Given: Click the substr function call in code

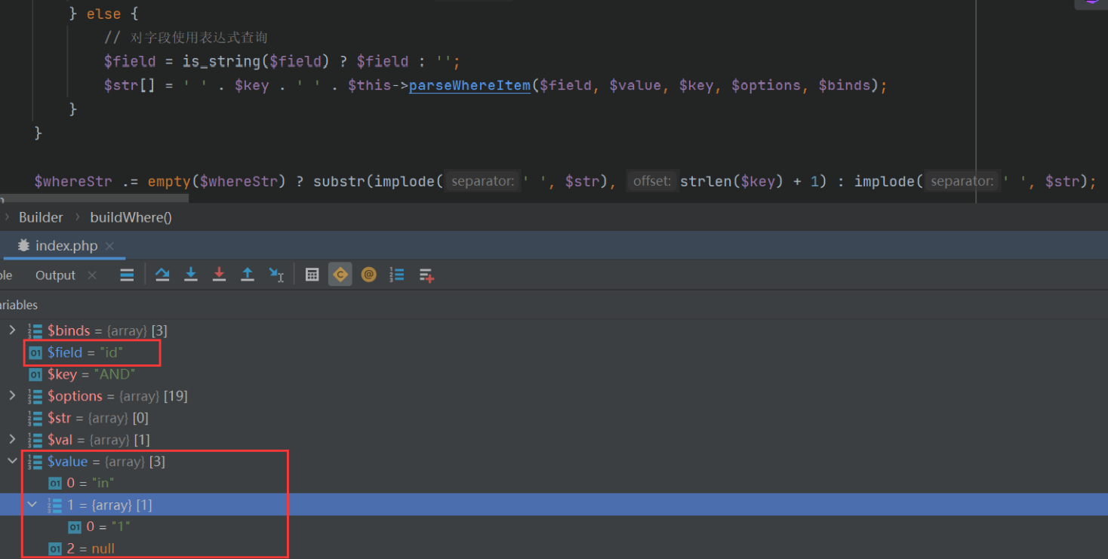Looking at the screenshot, I should pos(340,181).
